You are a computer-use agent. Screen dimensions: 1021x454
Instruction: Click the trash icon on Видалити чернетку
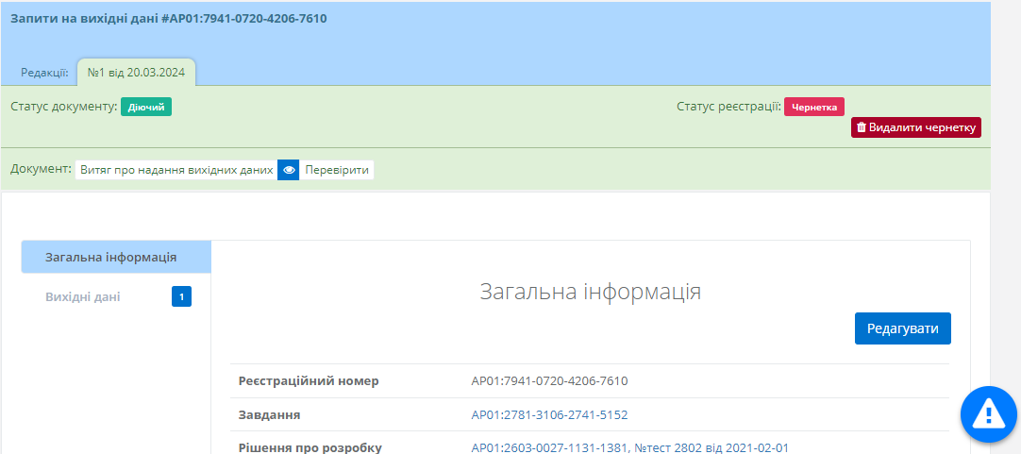(x=861, y=127)
